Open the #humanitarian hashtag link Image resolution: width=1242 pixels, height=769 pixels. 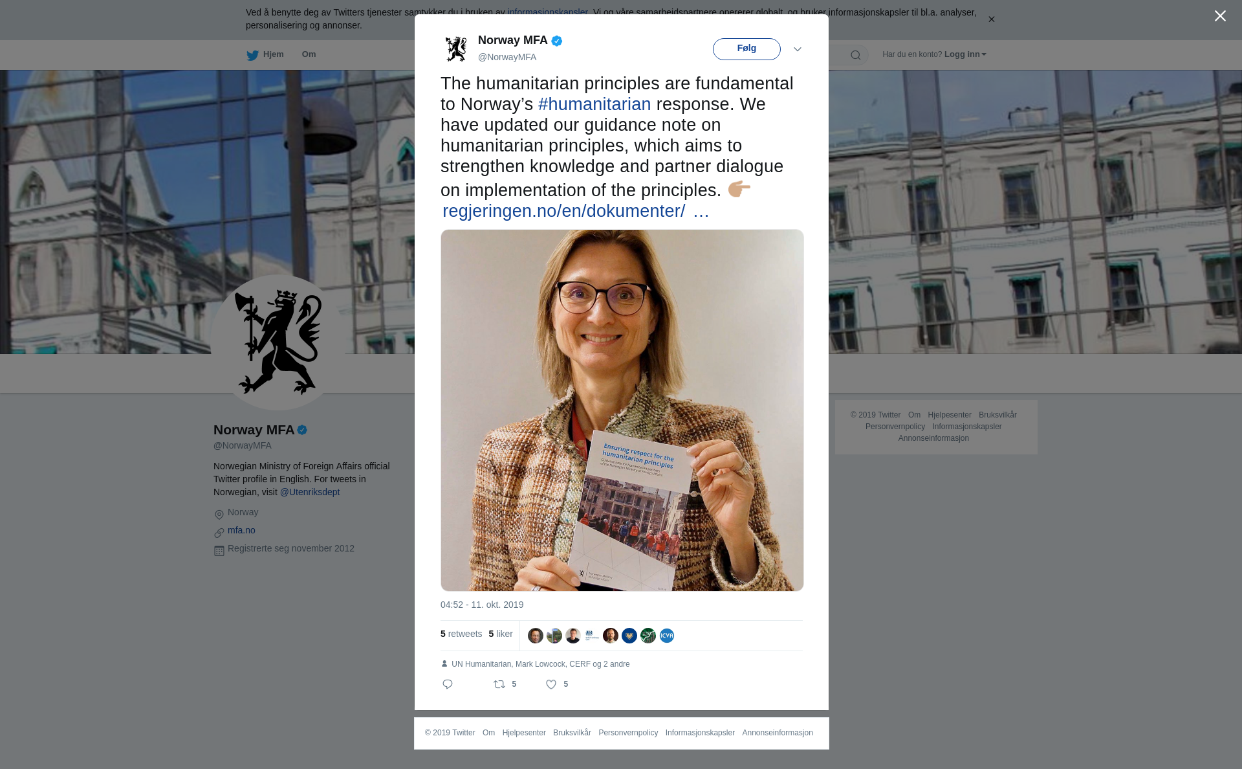click(594, 104)
